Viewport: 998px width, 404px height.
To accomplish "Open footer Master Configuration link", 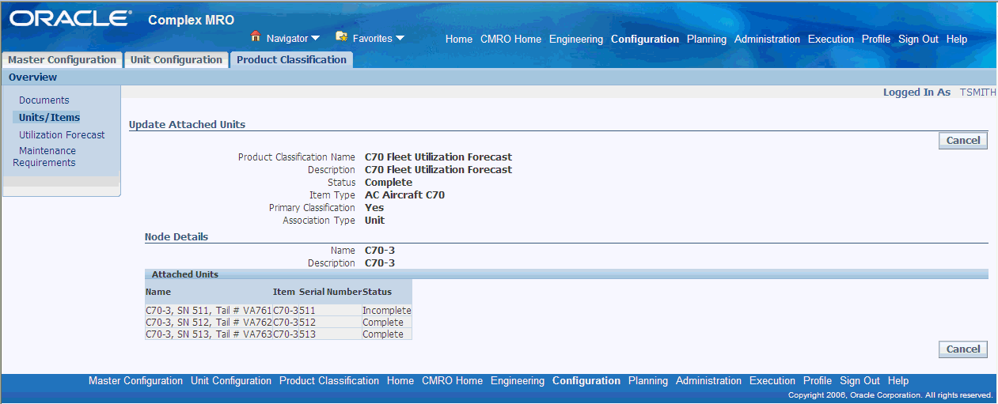I will click(135, 381).
